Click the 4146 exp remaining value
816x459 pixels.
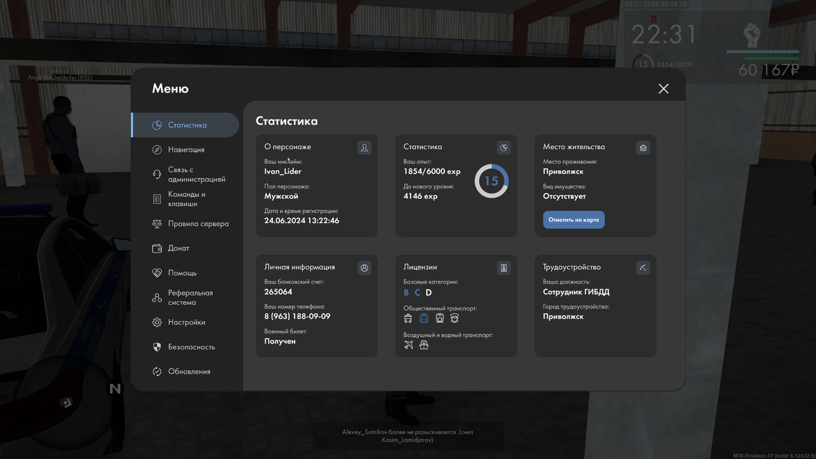pos(421,196)
